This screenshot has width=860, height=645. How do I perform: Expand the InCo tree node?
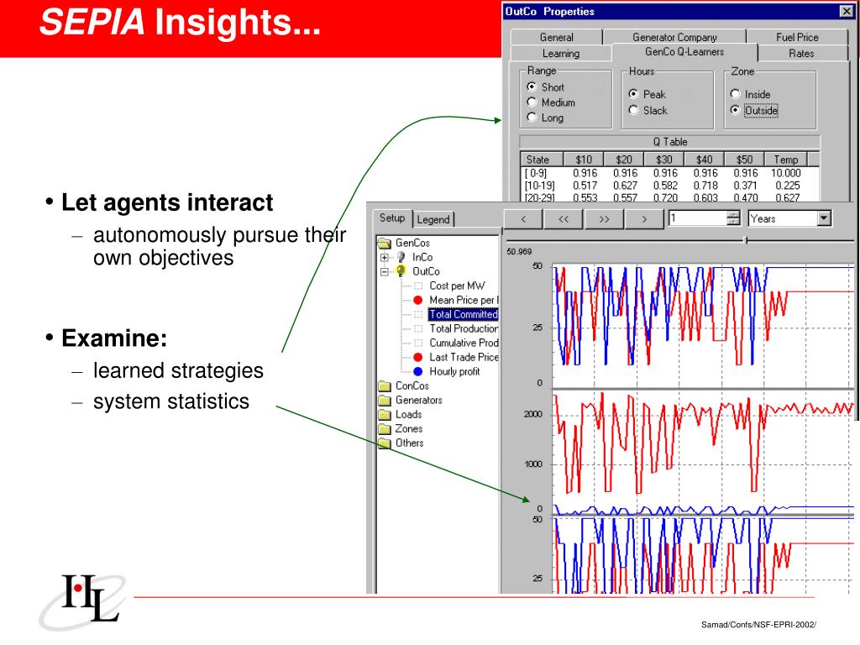(385, 257)
